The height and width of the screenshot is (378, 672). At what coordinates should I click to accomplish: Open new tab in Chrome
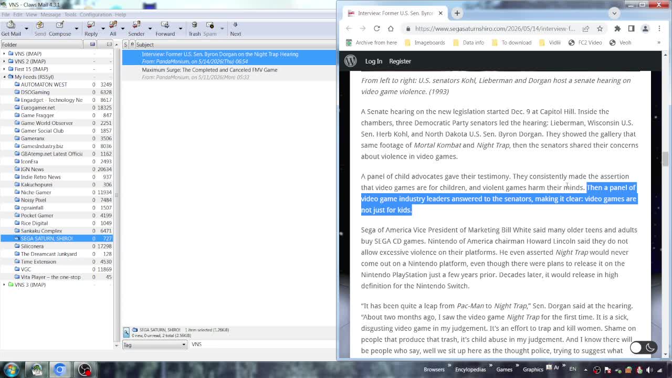pyautogui.click(x=457, y=13)
